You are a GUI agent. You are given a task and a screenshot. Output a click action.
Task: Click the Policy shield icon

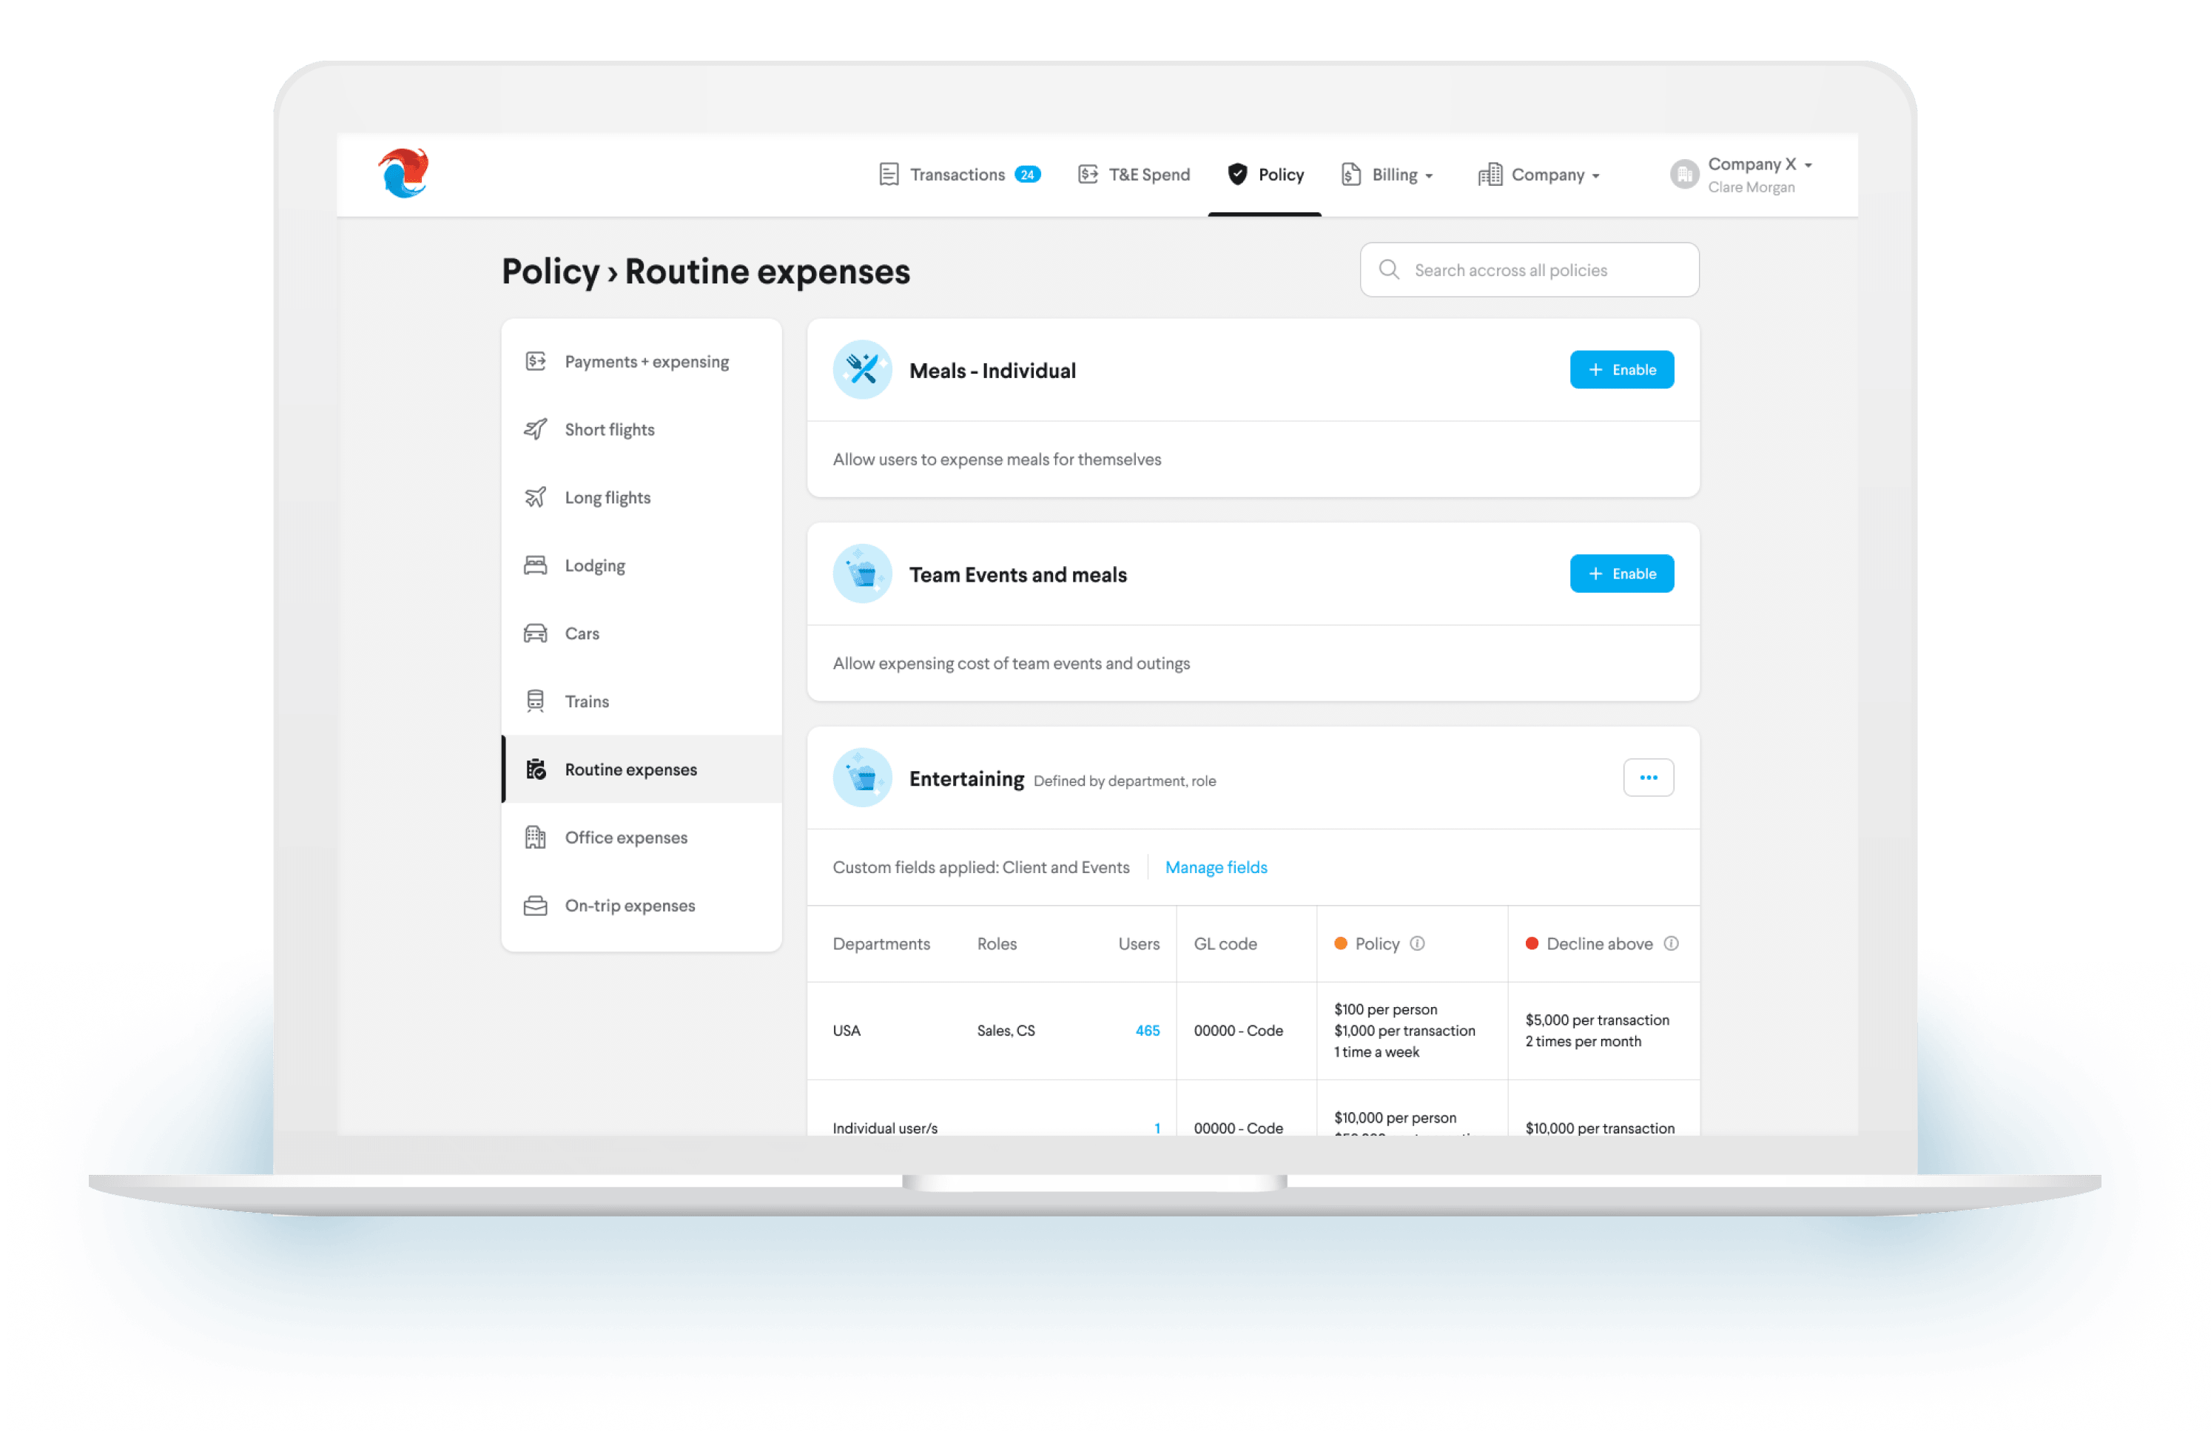coord(1237,175)
